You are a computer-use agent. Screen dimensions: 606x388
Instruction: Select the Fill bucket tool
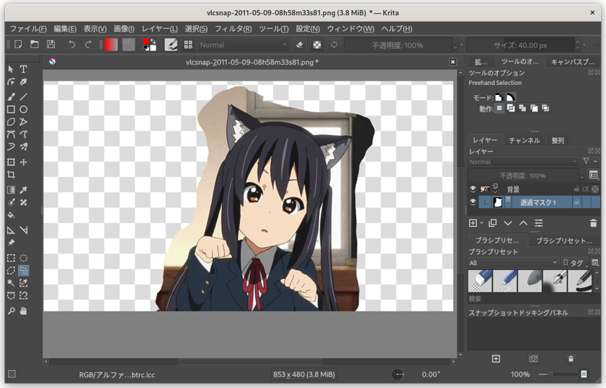(x=11, y=215)
